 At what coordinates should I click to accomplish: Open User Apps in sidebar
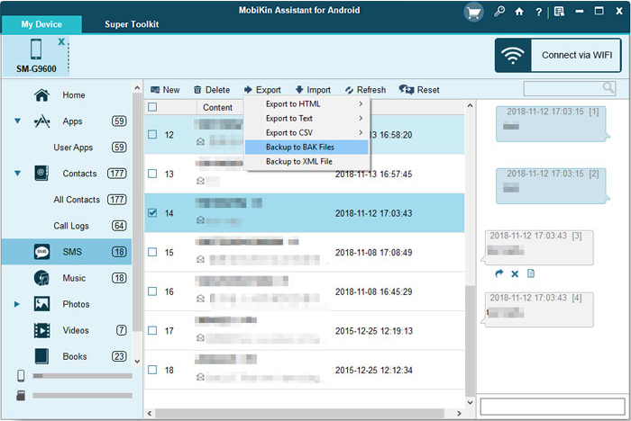click(73, 148)
